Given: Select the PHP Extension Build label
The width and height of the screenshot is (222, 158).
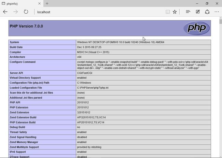Looking at the screenshot, I should pyautogui.click(x=23, y=123).
